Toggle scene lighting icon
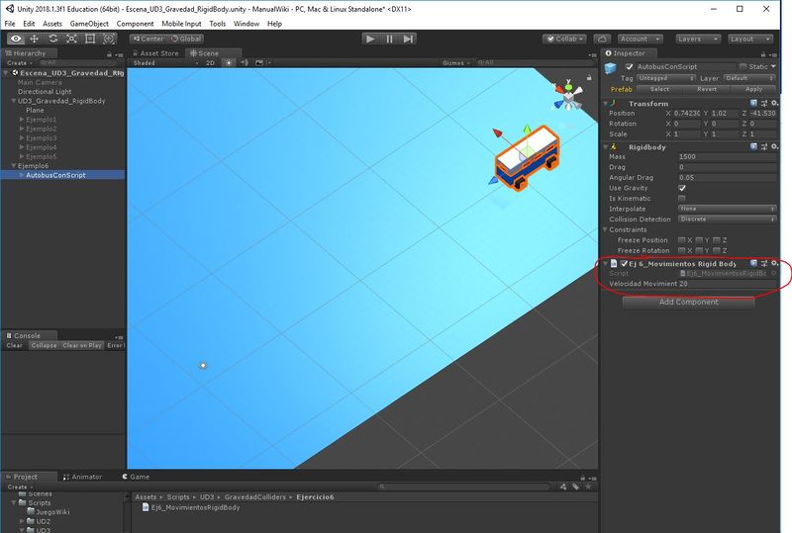Viewport: 792px width, 533px height. pos(229,62)
